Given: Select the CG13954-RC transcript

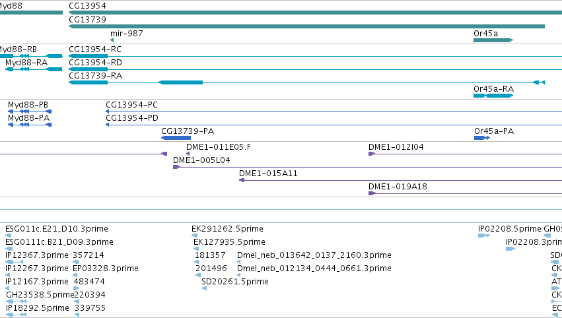Looking at the screenshot, I should click(x=315, y=56).
